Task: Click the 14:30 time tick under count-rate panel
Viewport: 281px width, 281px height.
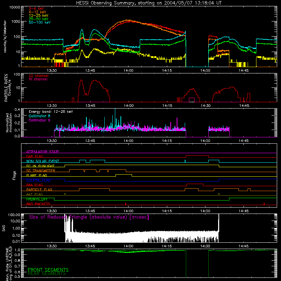Action: [205, 70]
